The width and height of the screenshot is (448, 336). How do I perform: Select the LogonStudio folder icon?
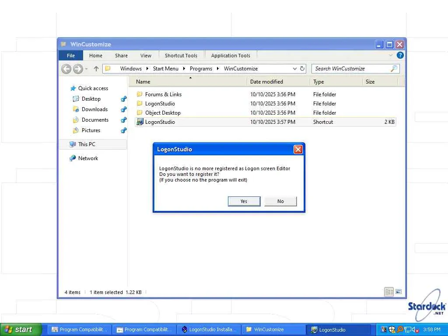[140, 103]
